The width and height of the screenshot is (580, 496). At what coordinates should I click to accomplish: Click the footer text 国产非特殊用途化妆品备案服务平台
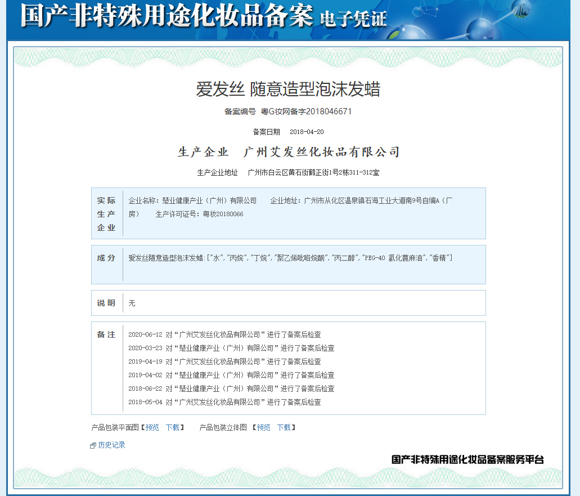[x=467, y=460]
